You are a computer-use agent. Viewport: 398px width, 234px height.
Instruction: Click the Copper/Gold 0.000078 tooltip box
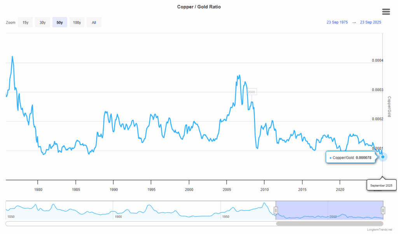350,158
